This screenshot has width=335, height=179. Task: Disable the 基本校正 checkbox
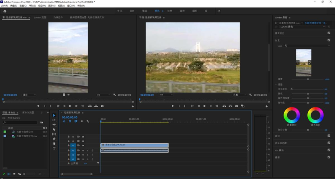(329, 33)
